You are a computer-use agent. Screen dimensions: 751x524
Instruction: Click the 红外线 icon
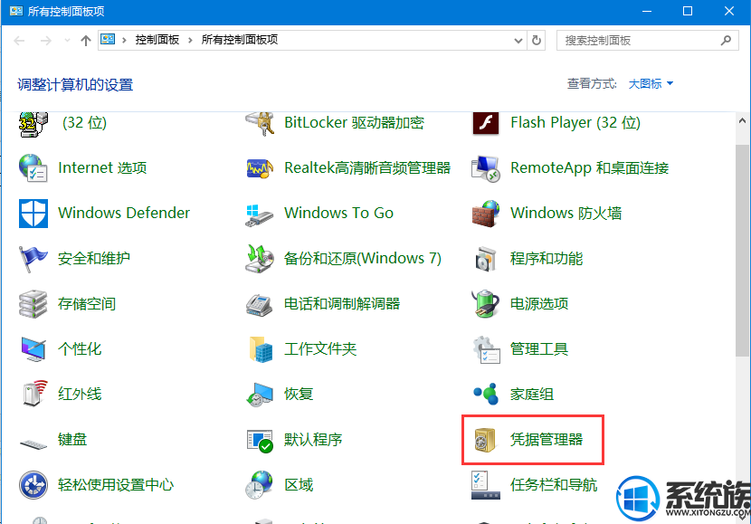[34, 394]
